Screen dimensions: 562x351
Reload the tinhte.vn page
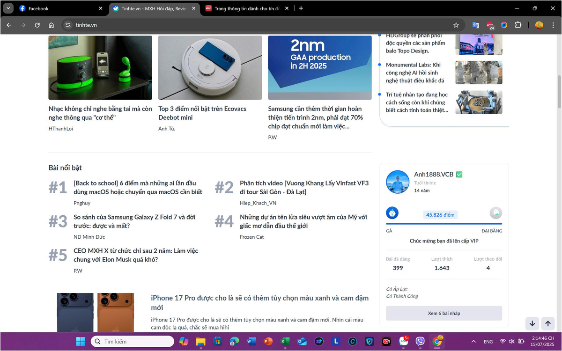click(37, 25)
